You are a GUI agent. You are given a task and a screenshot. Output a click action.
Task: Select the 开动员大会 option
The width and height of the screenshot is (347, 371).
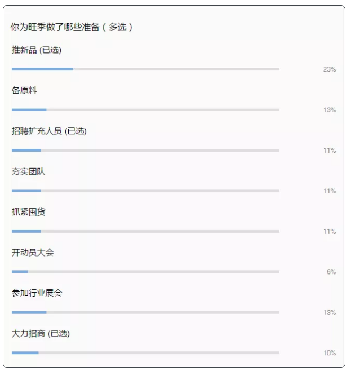coord(33,252)
